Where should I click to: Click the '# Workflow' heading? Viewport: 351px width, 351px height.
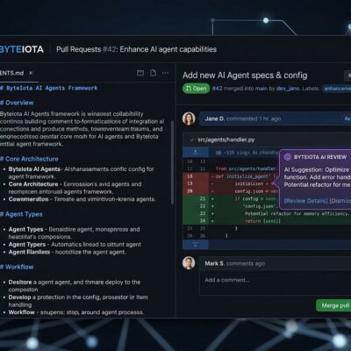17,267
